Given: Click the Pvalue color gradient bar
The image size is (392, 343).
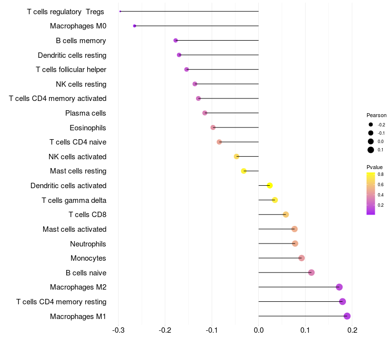Looking at the screenshot, I should pyautogui.click(x=370, y=194).
